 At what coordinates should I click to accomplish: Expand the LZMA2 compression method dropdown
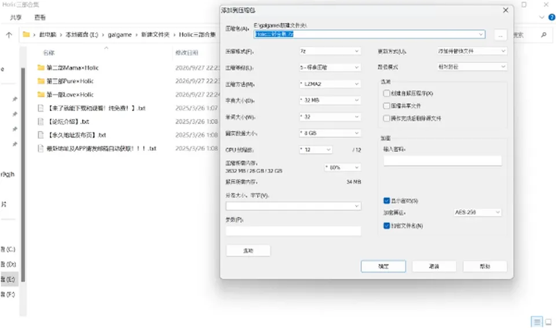tap(330, 84)
